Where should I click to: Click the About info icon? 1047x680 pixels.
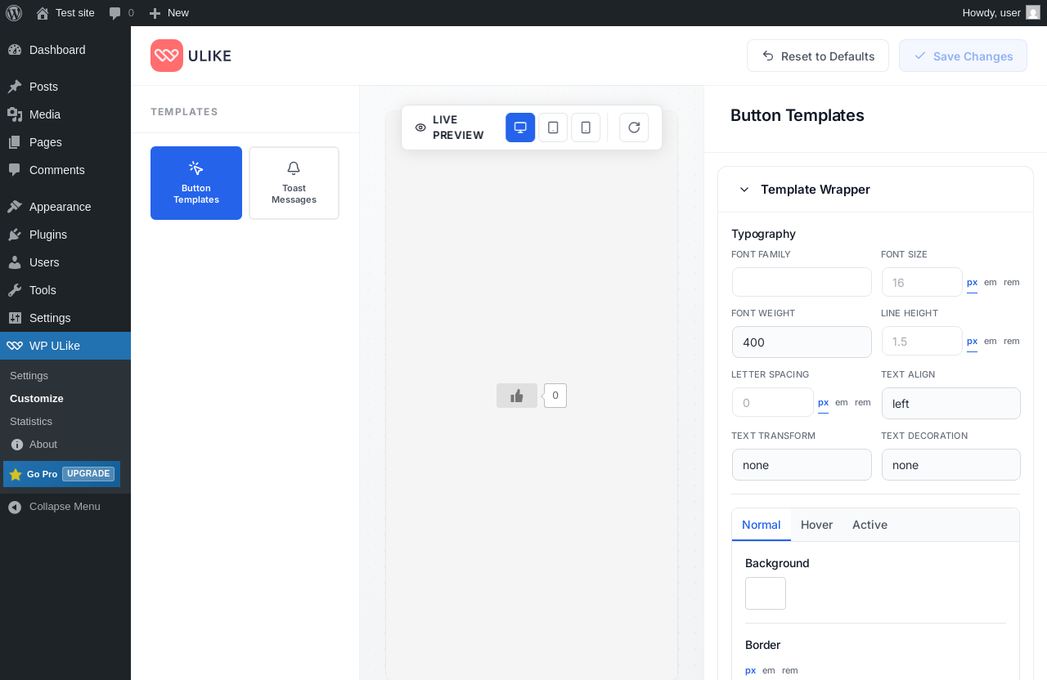coord(17,445)
